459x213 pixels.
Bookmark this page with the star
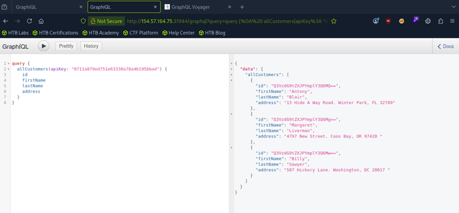(x=333, y=21)
